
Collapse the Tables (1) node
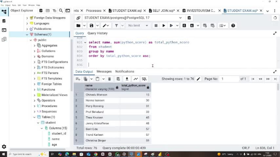(35, 117)
